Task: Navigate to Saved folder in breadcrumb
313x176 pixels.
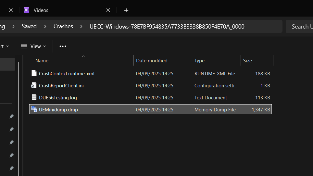Action: click(29, 26)
